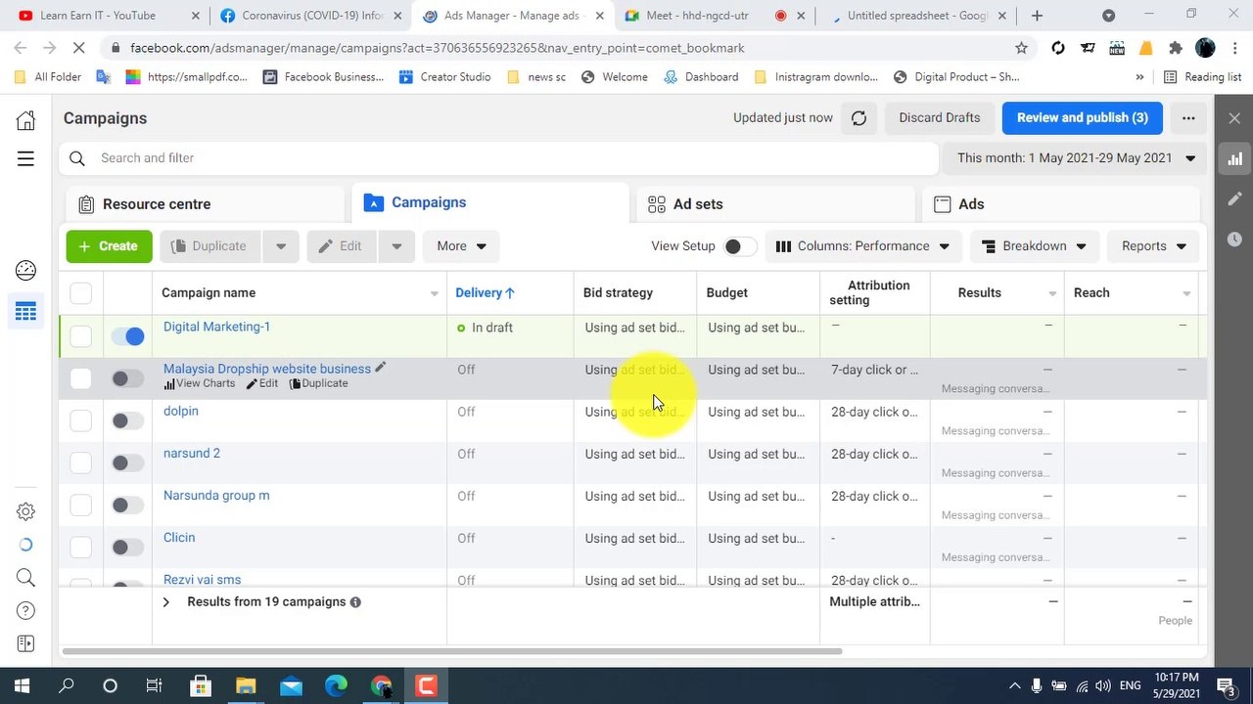
Task: Click the Discard Drafts button
Action: 940,118
